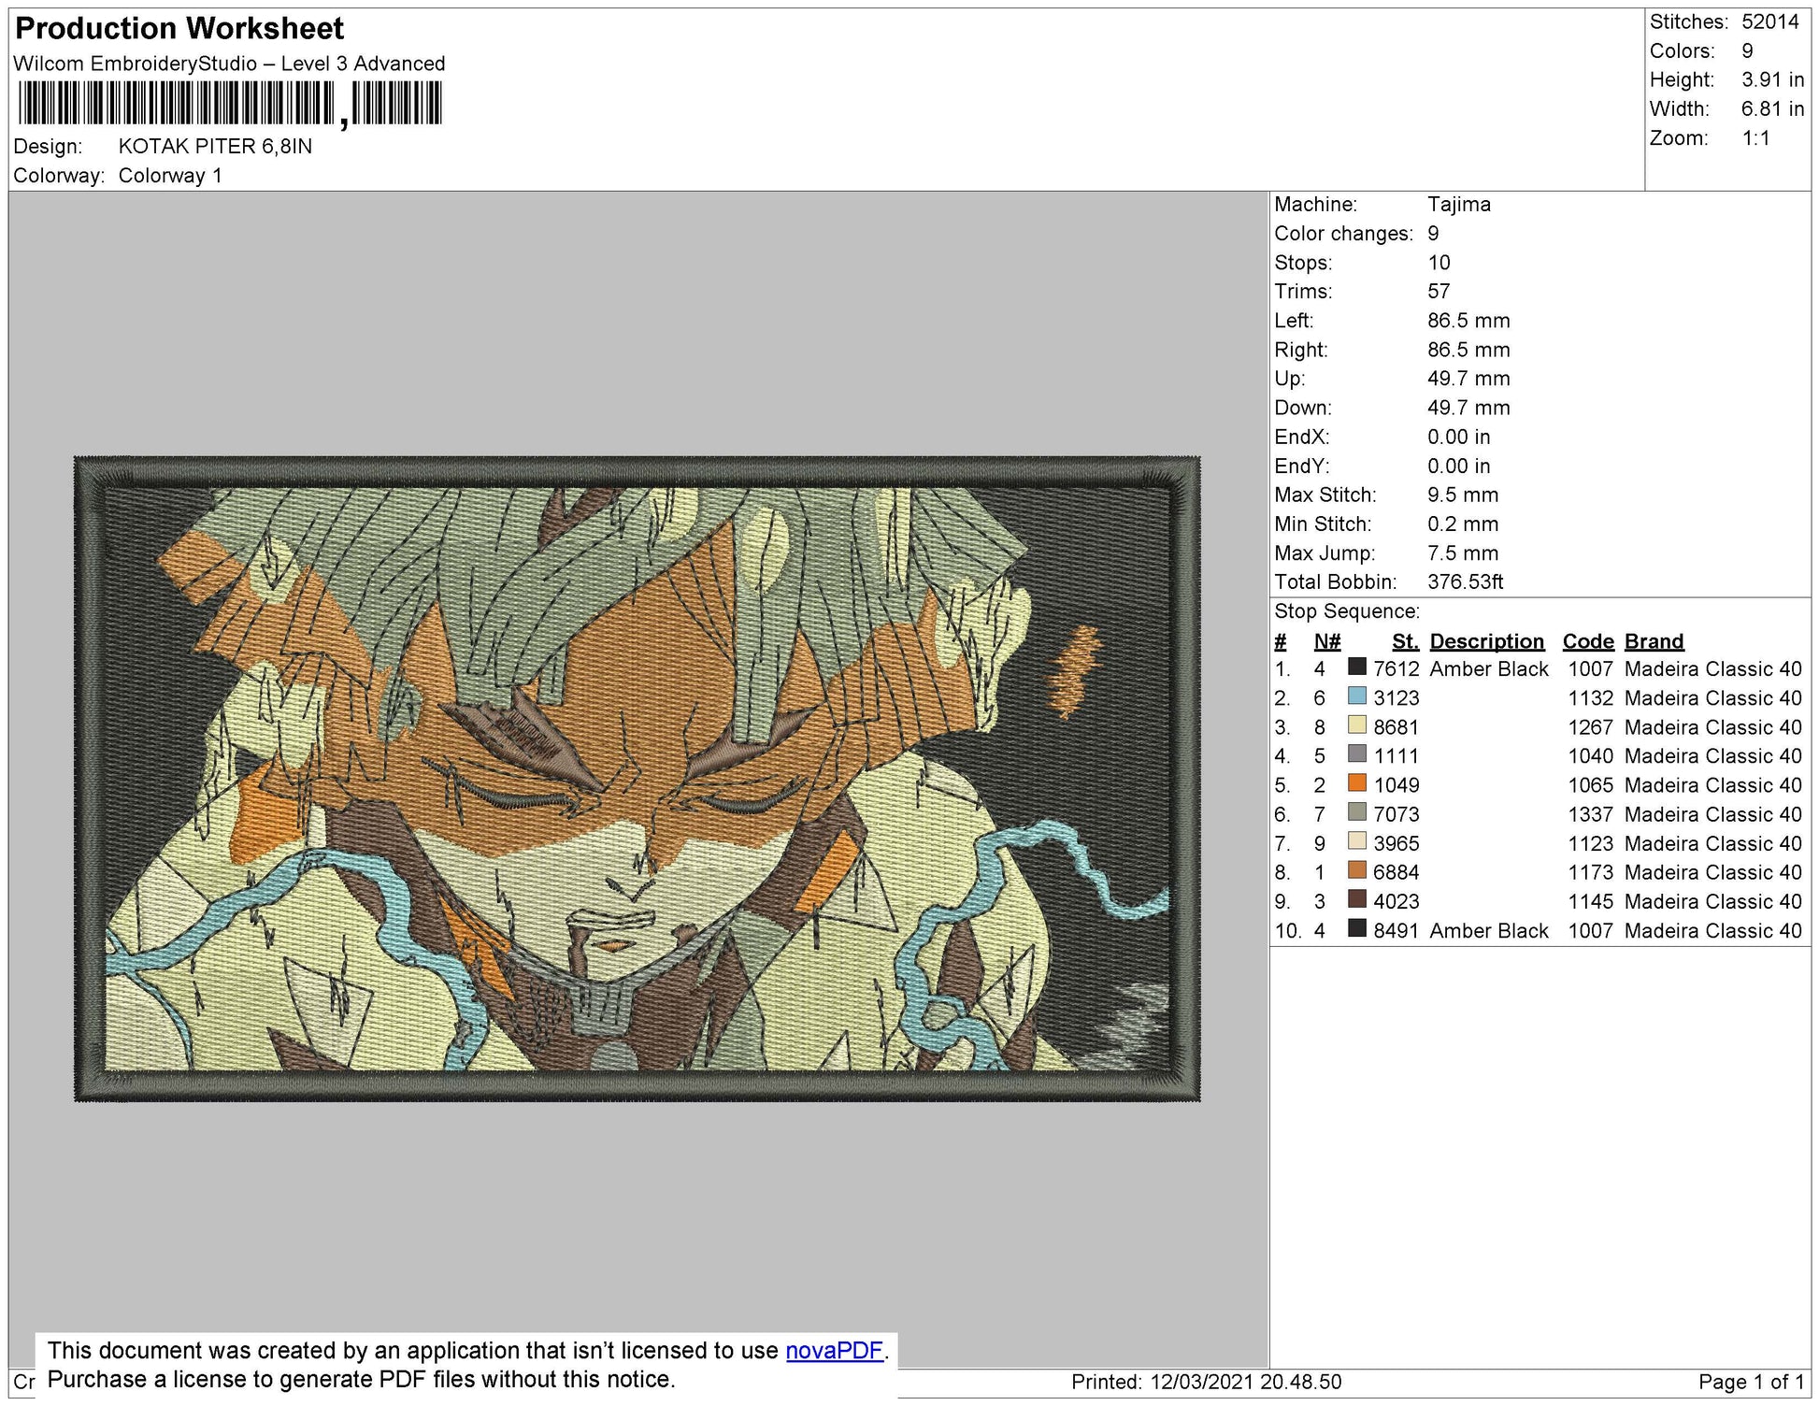
Task: Click the Stop Sequence heading
Action: 1346,611
